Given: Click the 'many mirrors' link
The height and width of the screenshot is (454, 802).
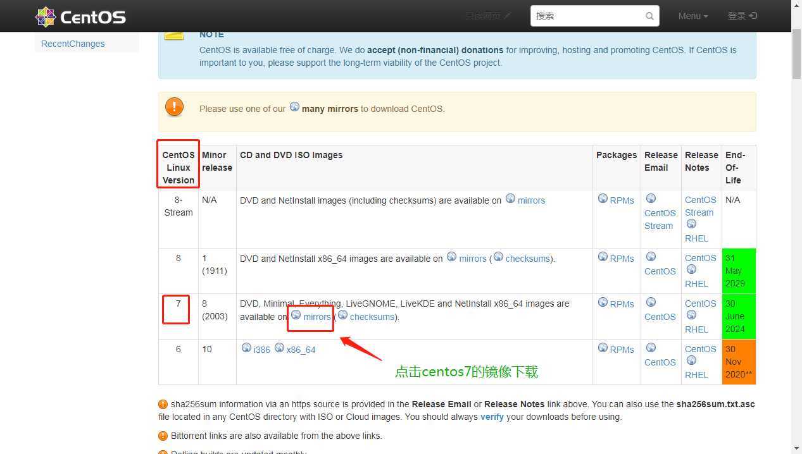Looking at the screenshot, I should [330, 109].
